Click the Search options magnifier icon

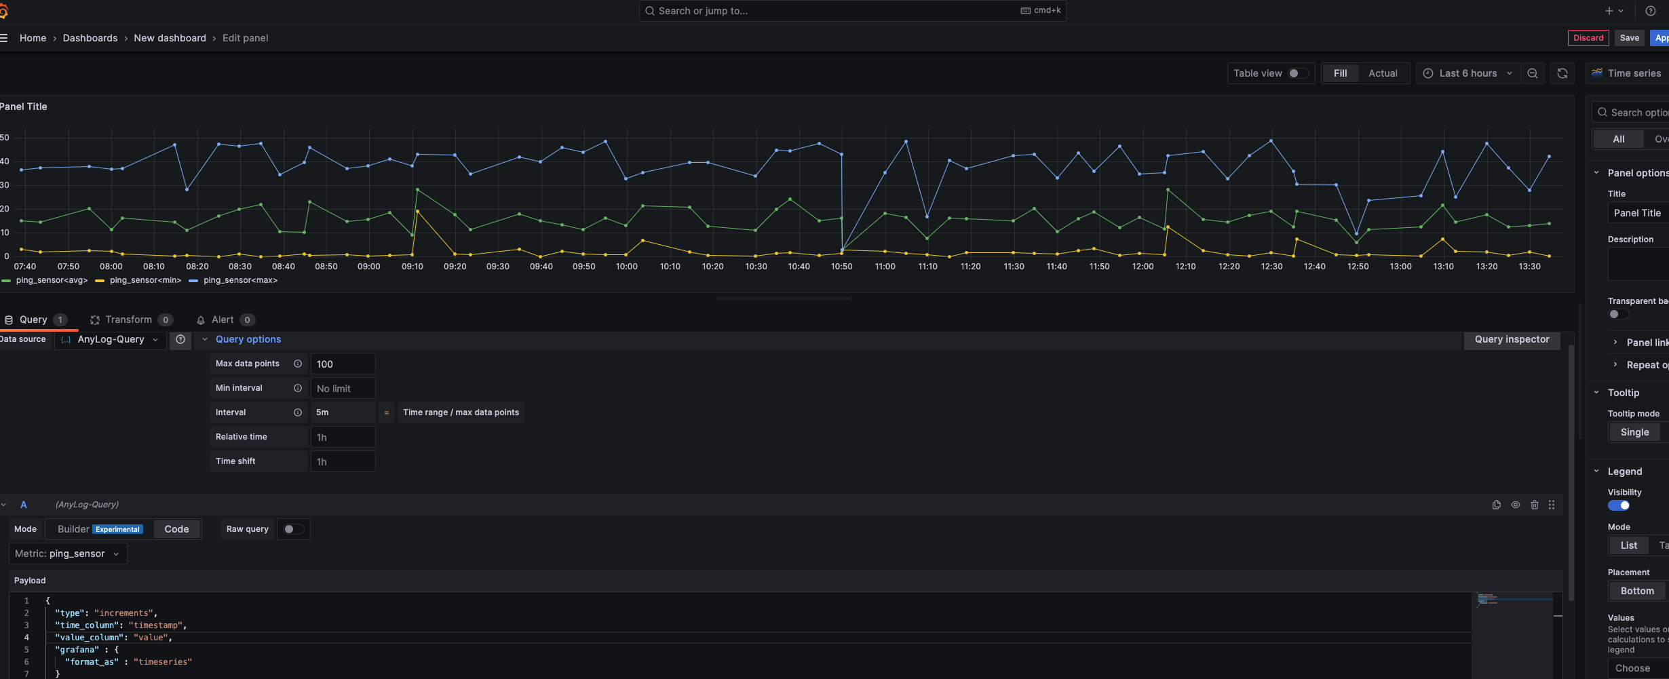1603,113
